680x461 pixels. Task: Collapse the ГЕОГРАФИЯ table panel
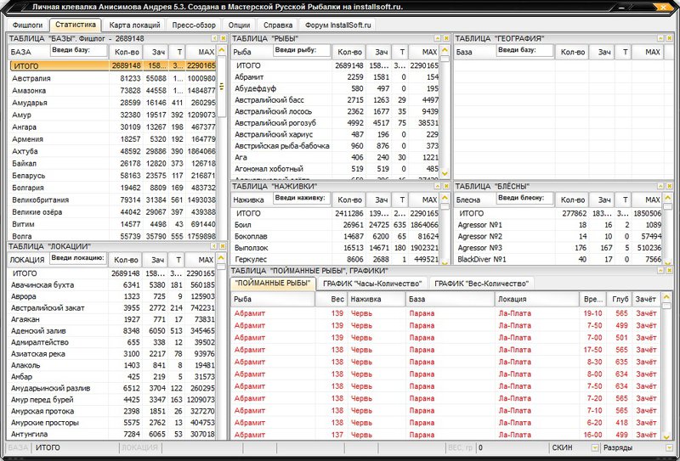660,38
